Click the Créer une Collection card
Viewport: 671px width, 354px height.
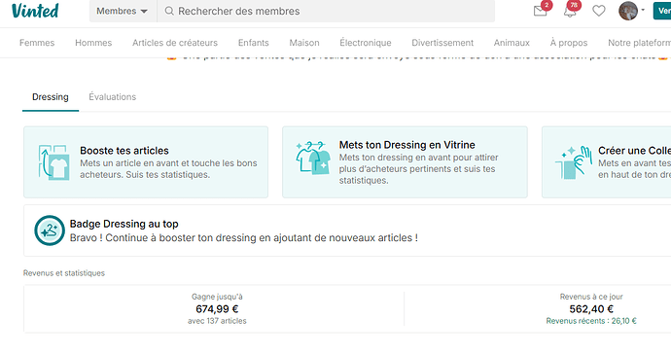(607, 161)
